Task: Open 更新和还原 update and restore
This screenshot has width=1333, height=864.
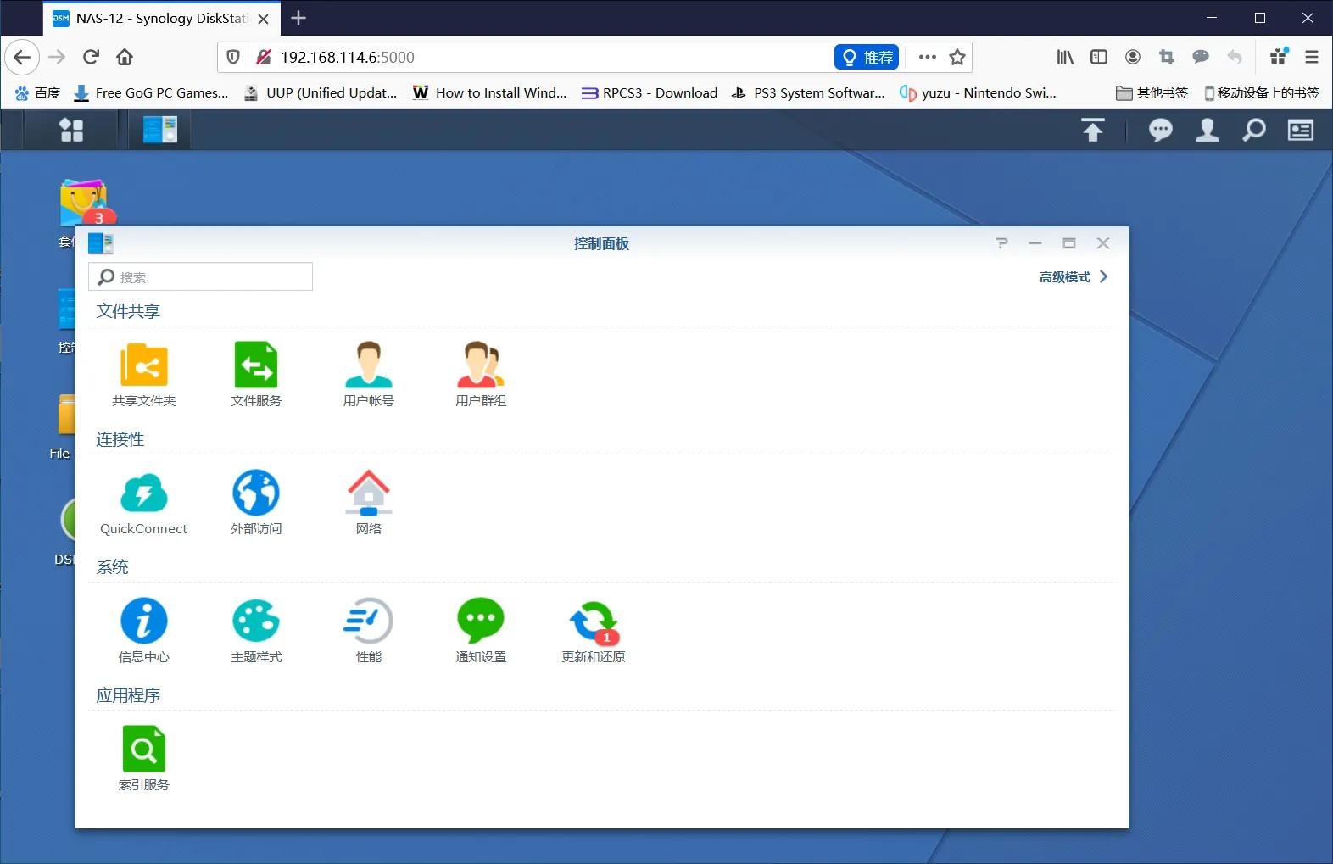Action: (594, 623)
